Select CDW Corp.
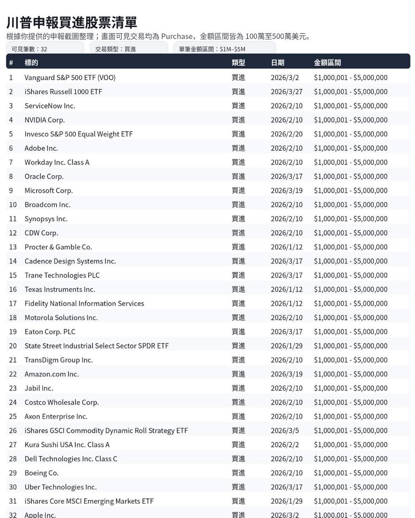Viewport: 415px width, 518px height. pyautogui.click(x=41, y=233)
